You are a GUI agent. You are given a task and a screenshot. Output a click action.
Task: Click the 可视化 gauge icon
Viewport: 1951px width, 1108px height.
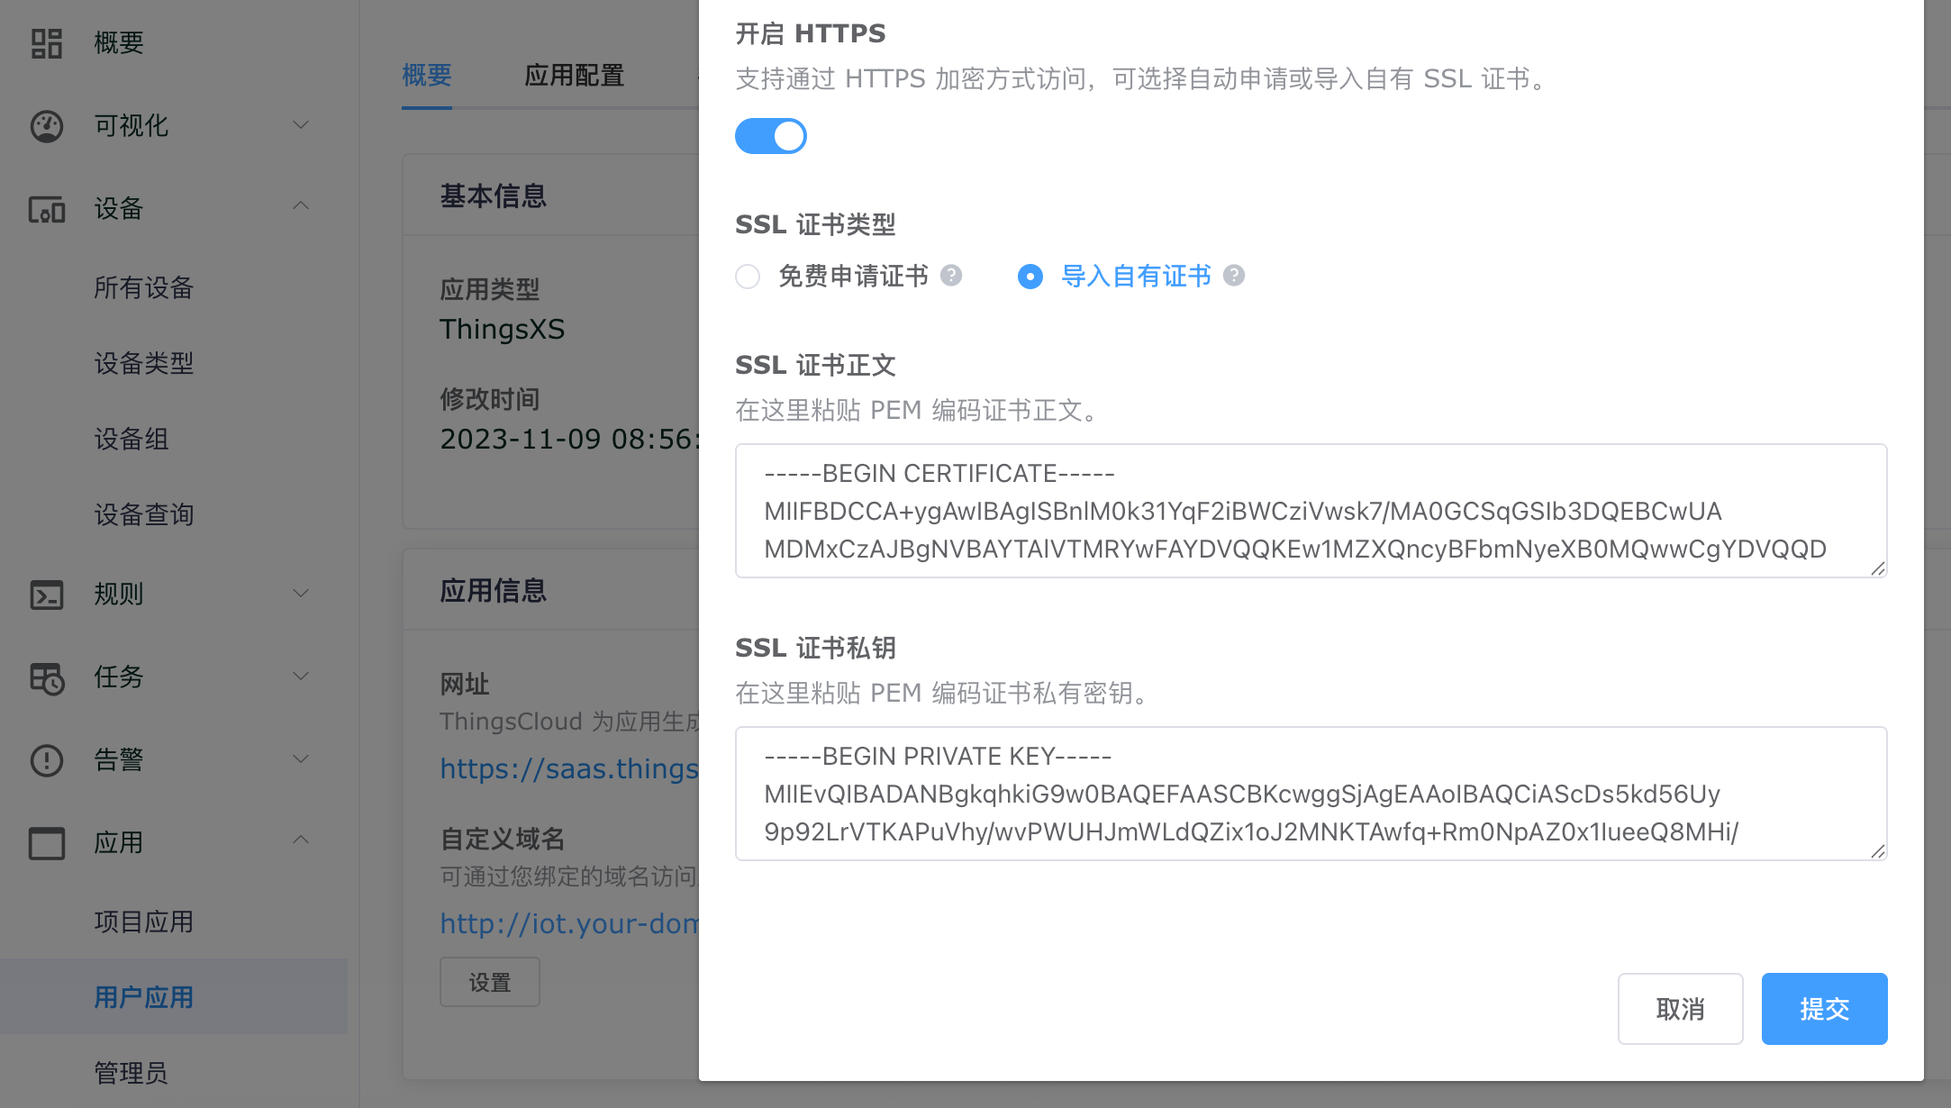47,126
